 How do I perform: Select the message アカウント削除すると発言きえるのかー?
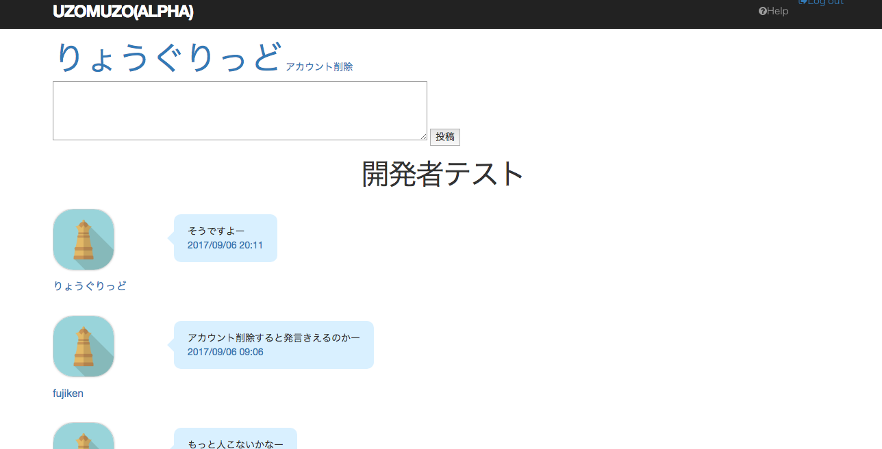[274, 337]
